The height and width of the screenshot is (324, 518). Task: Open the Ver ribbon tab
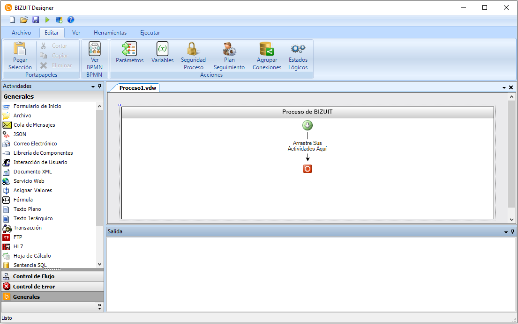(76, 33)
